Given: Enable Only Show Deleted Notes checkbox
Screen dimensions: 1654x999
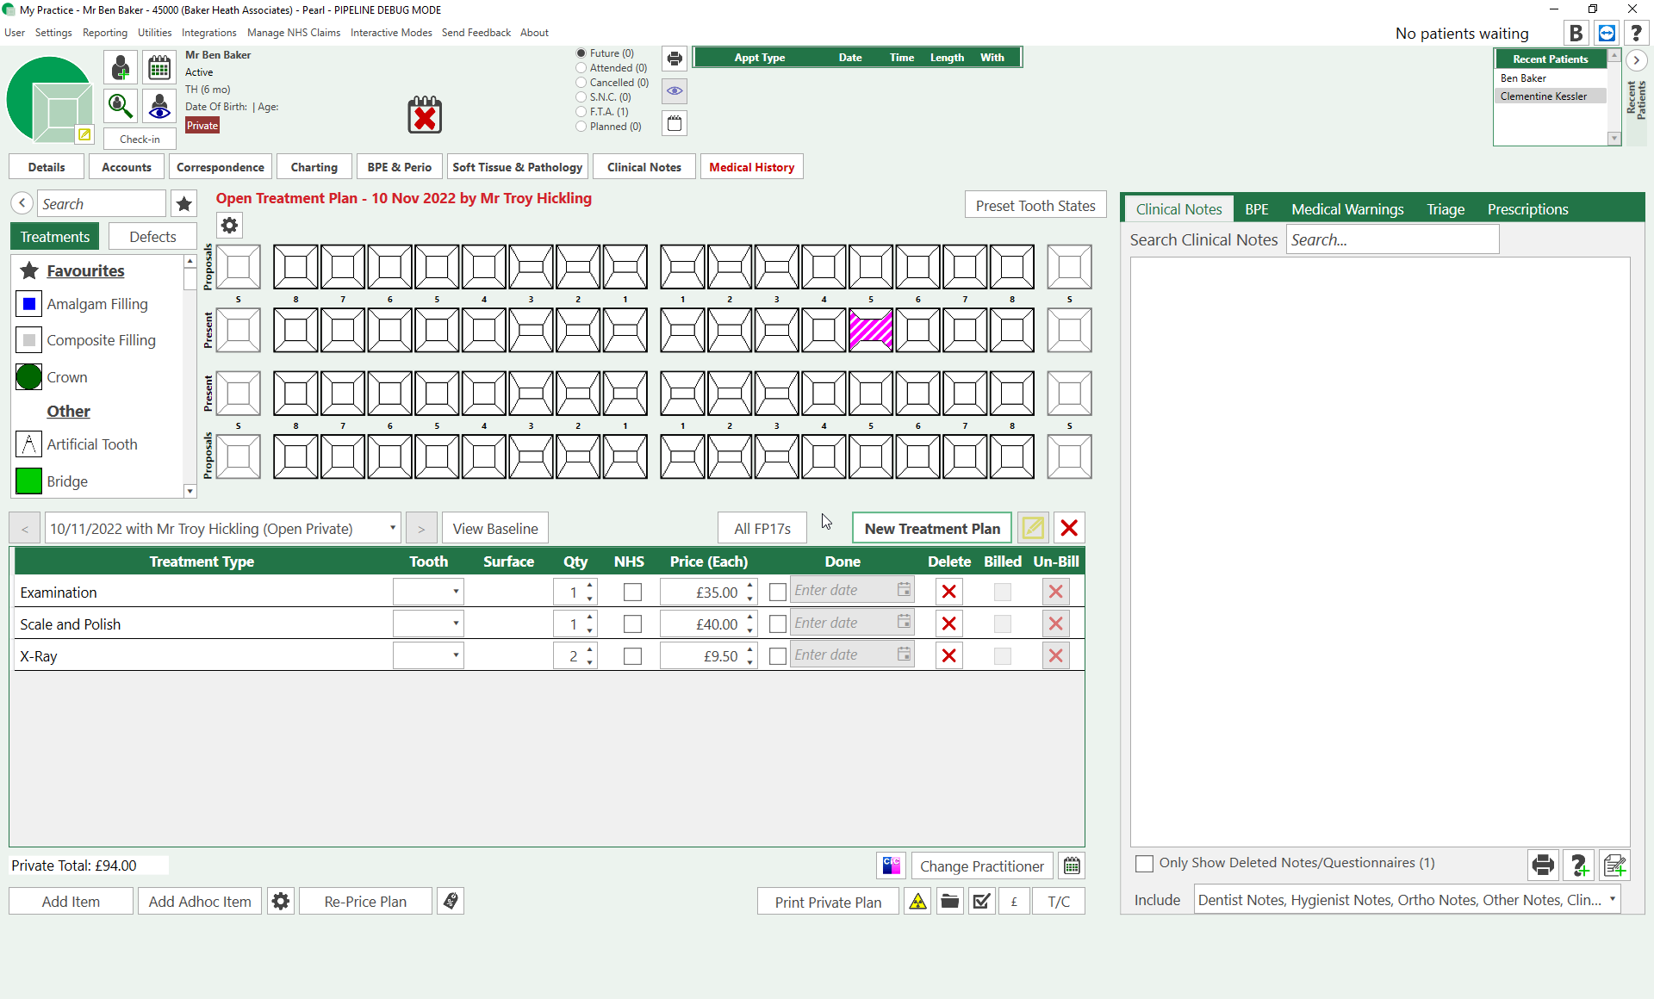Looking at the screenshot, I should pyautogui.click(x=1144, y=863).
